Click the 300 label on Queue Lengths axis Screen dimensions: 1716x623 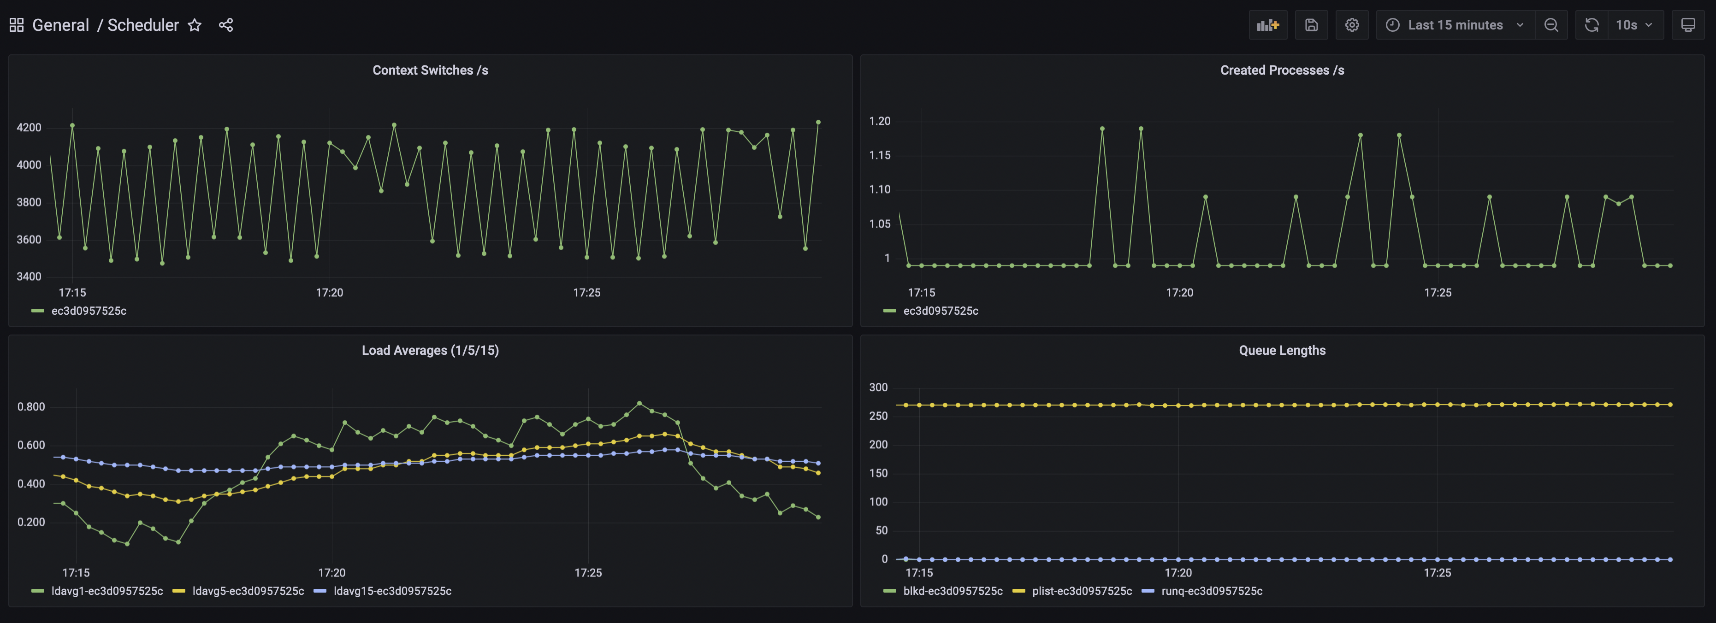[x=878, y=388]
